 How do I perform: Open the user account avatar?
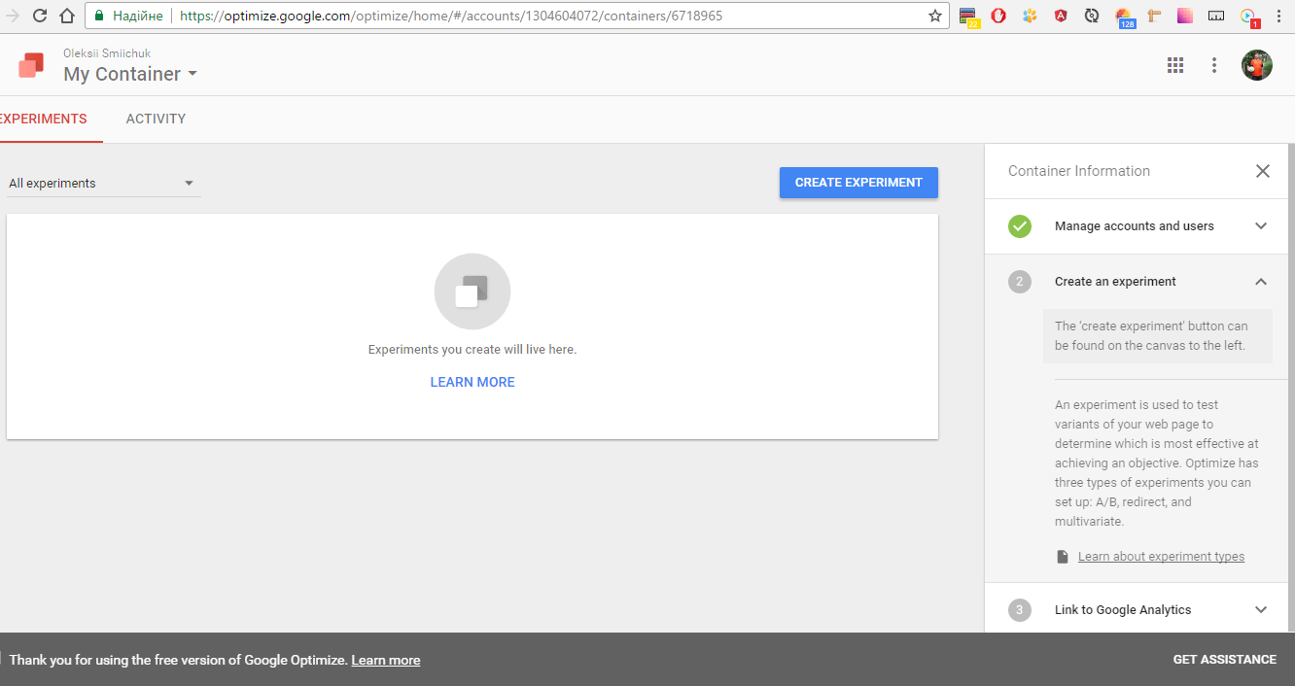(1257, 65)
